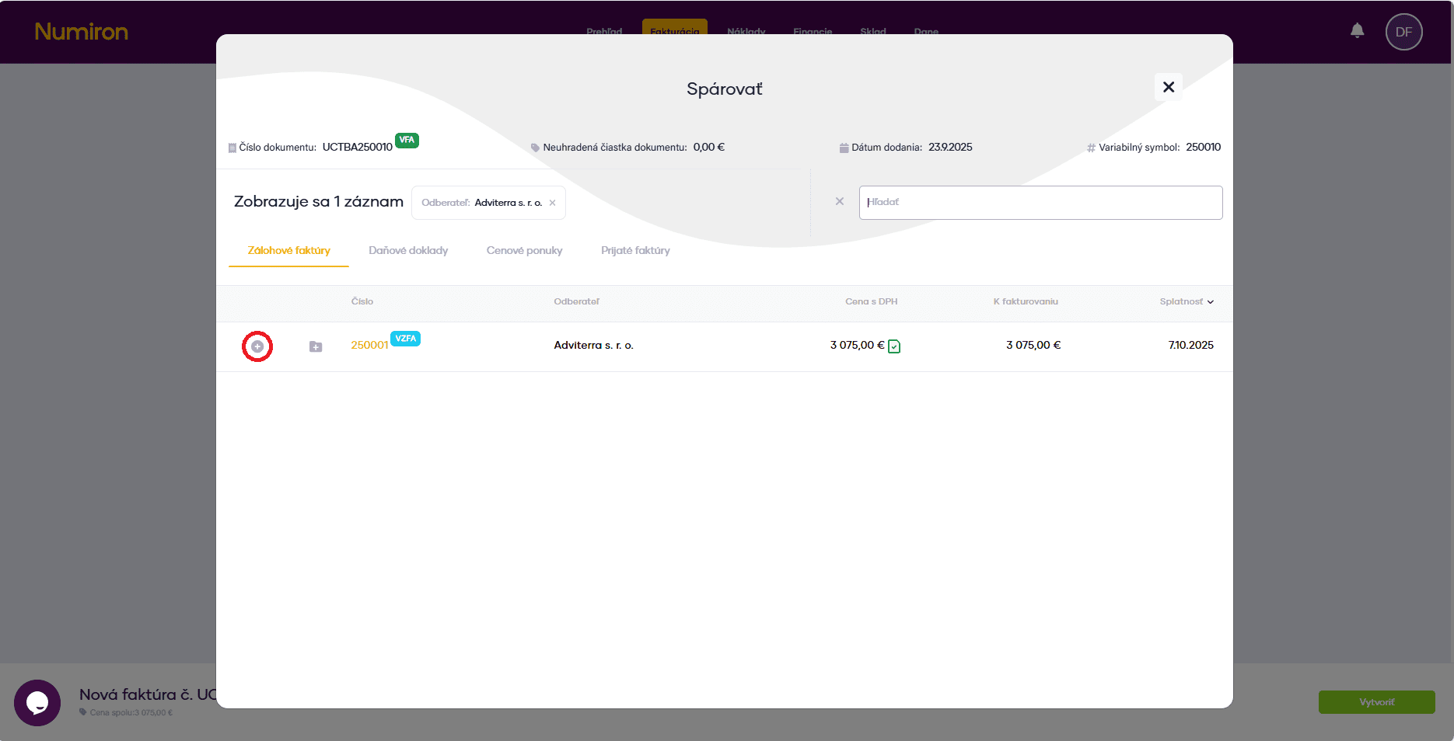
Task: Click the plus icon to pair invoice 250001
Action: [x=257, y=346]
